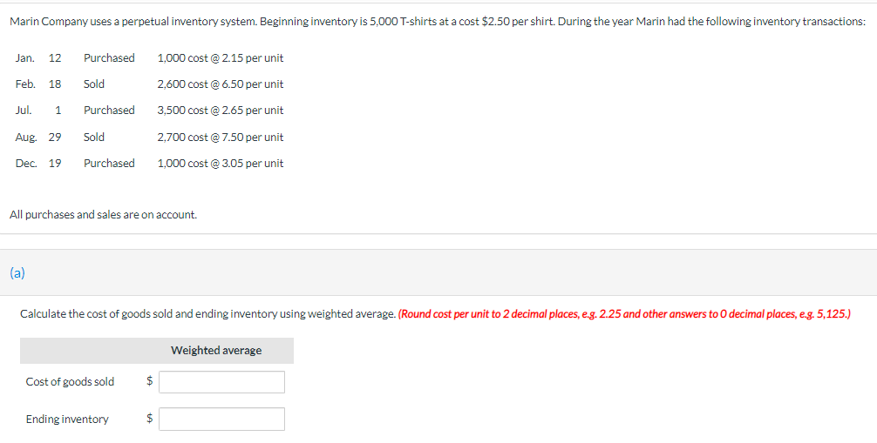Image resolution: width=877 pixels, height=443 pixels.
Task: Click 'Sold' in the Aug. 29 row
Action: tap(94, 138)
